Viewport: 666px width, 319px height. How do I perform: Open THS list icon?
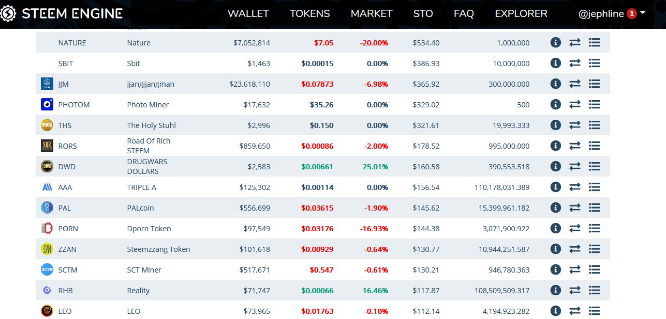coord(594,125)
